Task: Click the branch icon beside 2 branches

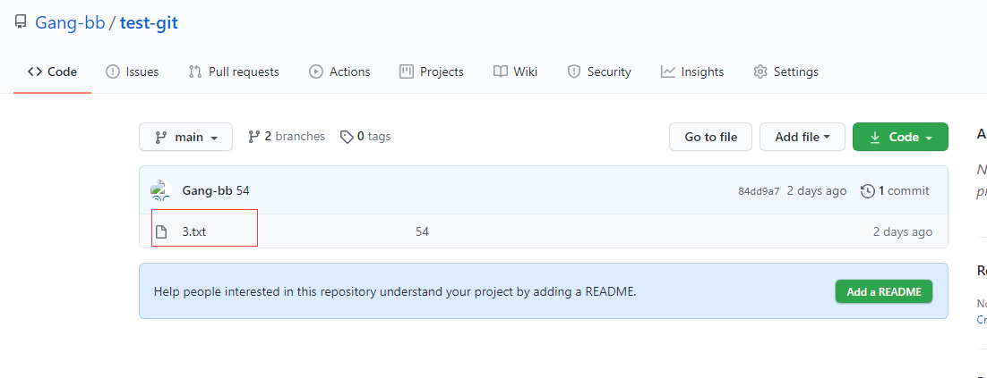Action: point(253,136)
